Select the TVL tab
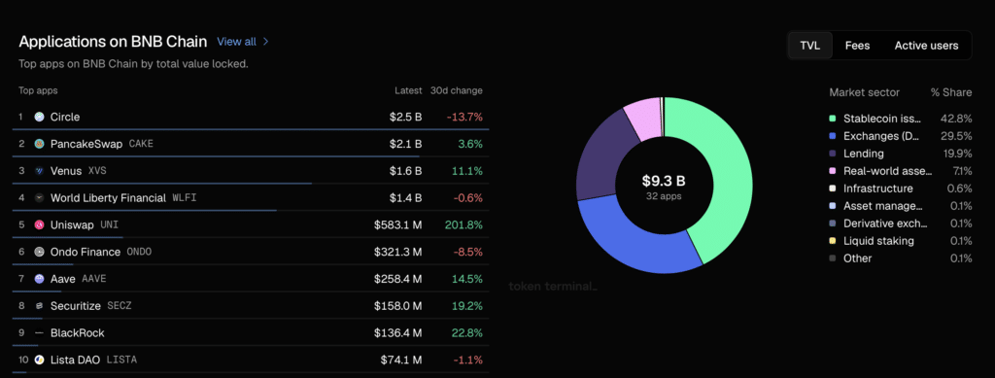 [x=809, y=46]
